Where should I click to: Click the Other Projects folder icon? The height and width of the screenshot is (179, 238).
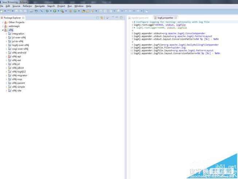click(x=6, y=23)
